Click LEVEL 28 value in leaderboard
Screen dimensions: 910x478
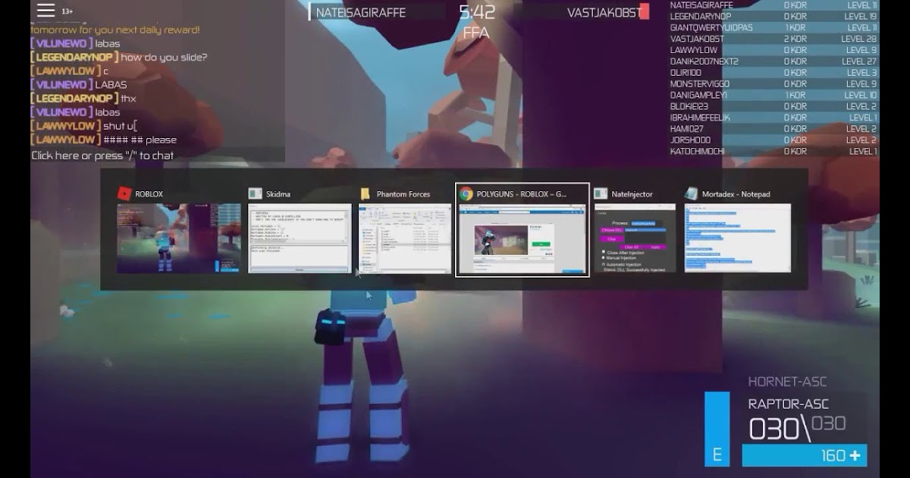pyautogui.click(x=859, y=39)
